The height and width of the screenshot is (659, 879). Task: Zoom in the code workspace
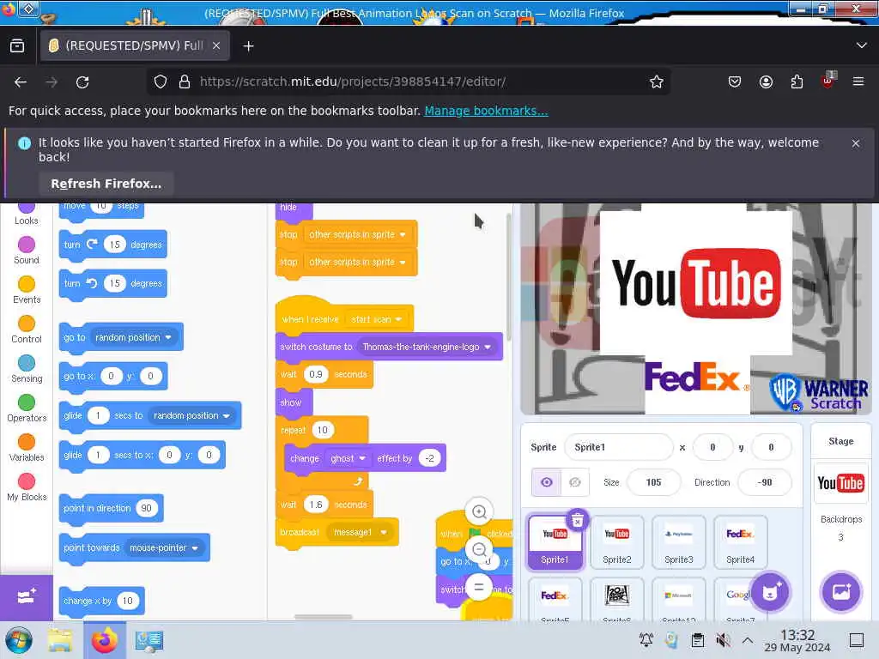coord(479,511)
